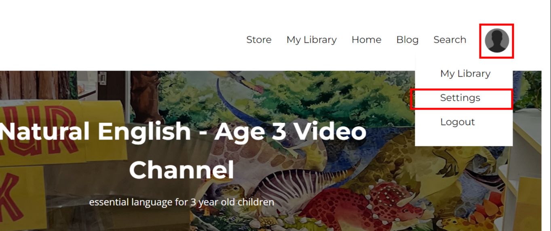Screen dimensions: 551x231
Task: Click the word Channel in the banner title
Action: [182, 170]
